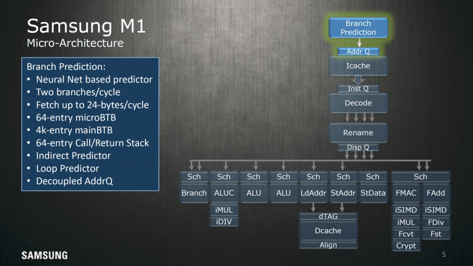Select the Dcache block
The width and height of the screenshot is (473, 266).
[x=328, y=230]
